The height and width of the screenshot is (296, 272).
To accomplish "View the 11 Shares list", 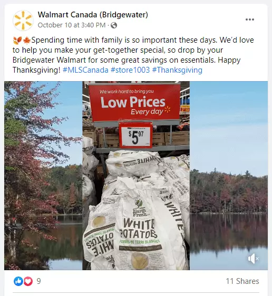I will [x=242, y=281].
